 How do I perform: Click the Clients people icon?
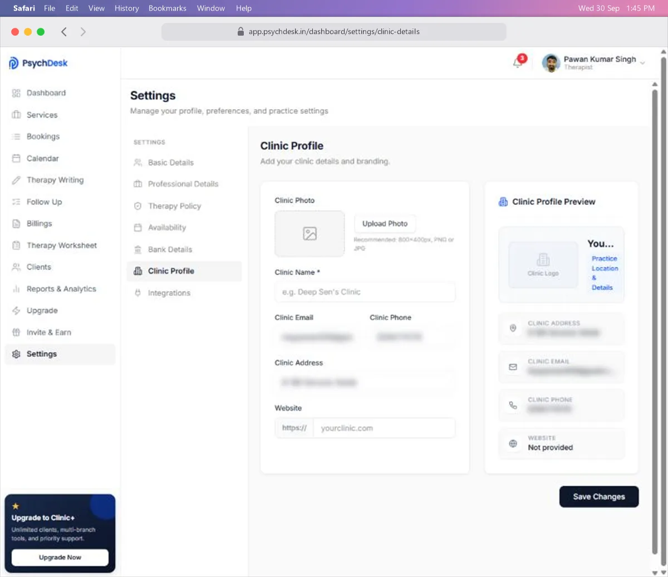pos(16,267)
